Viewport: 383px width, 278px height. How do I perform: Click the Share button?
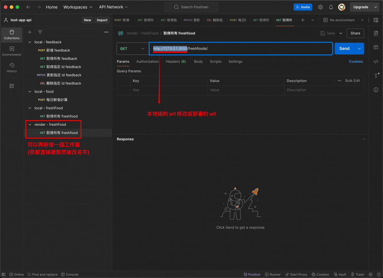pos(355,33)
